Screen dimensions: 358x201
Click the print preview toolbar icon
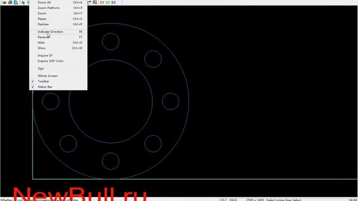16,2
